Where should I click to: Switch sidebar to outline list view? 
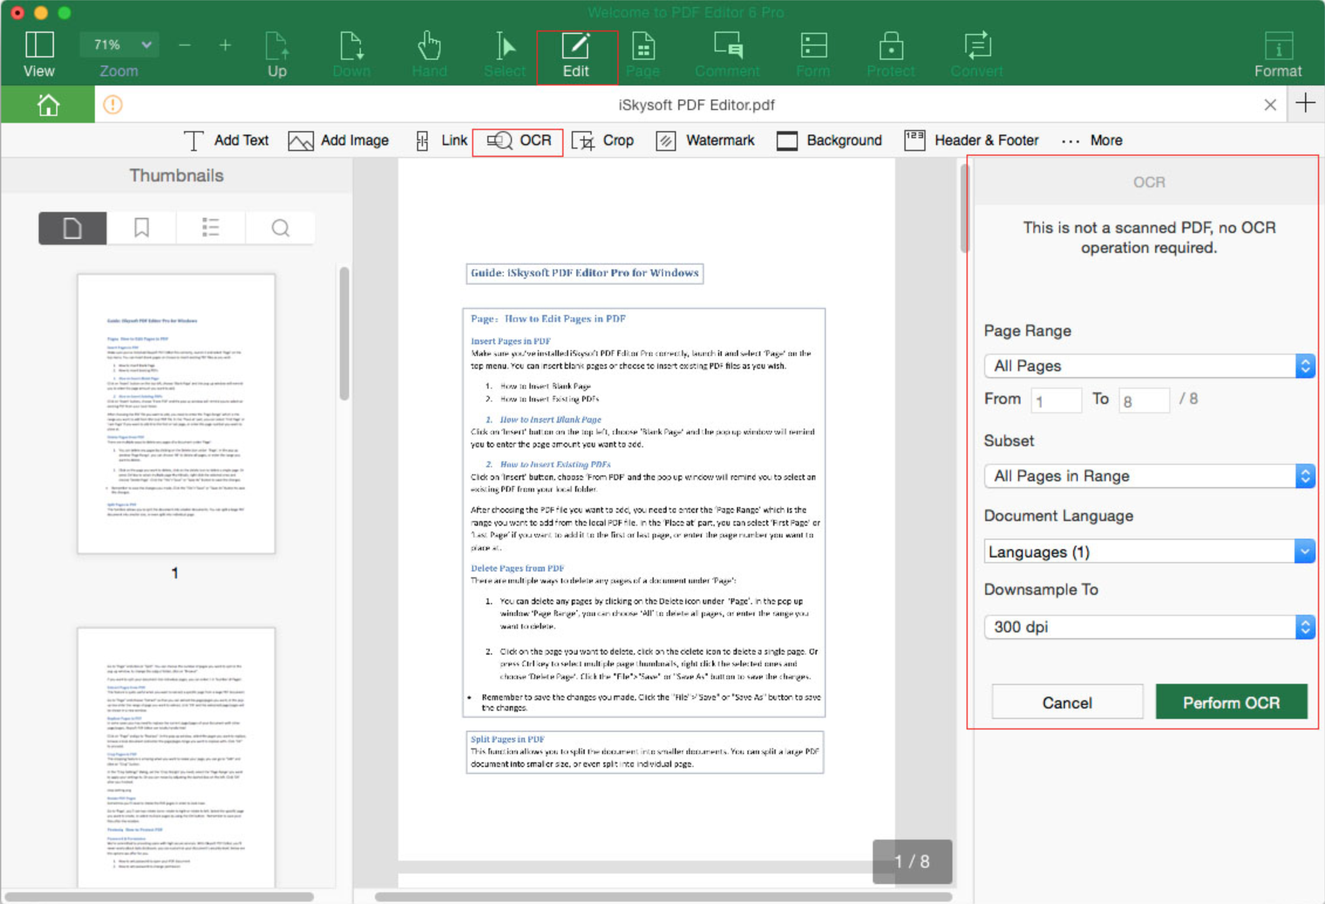210,228
